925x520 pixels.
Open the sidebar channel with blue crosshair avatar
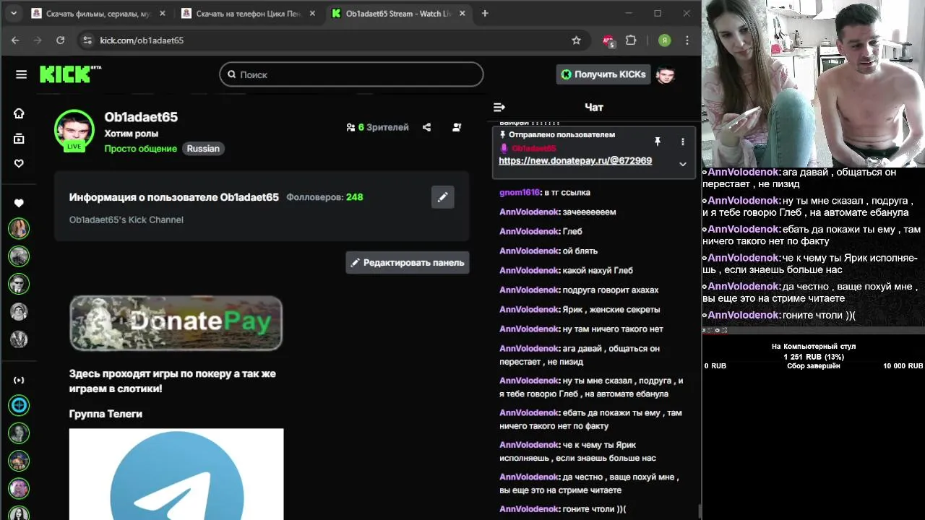(19, 405)
